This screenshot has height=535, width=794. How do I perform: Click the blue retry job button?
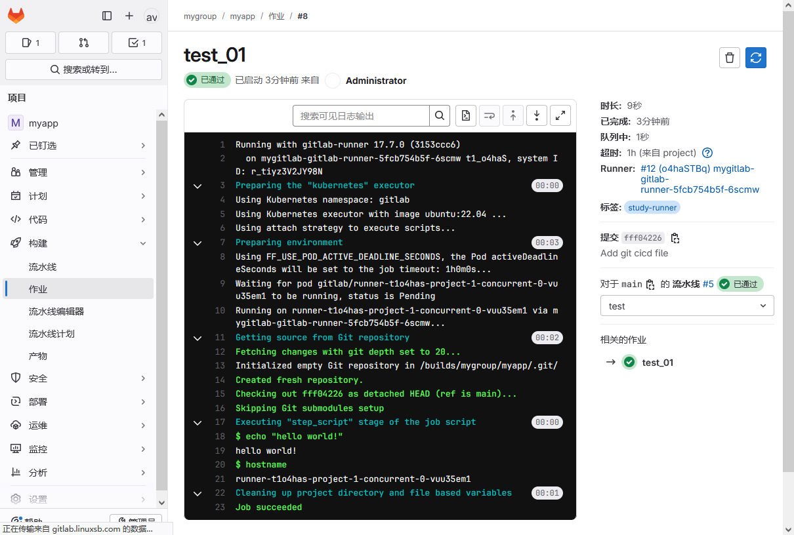point(756,58)
